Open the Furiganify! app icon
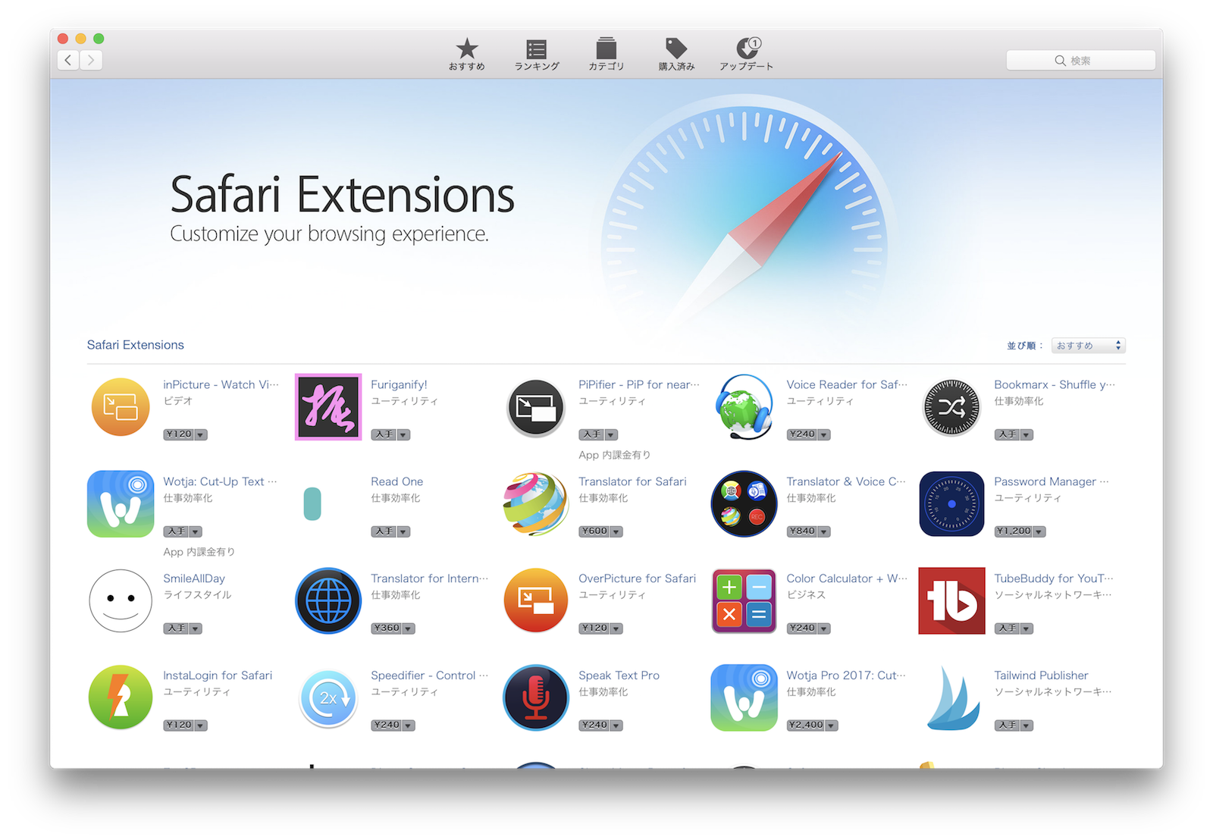The height and width of the screenshot is (840, 1213). click(x=328, y=407)
